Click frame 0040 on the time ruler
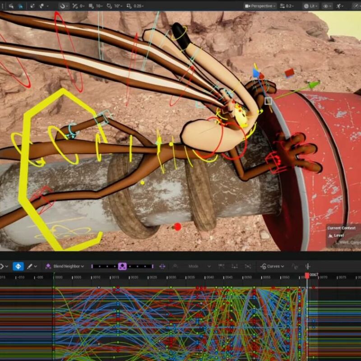The height and width of the screenshot is (361, 361). tap(210, 278)
